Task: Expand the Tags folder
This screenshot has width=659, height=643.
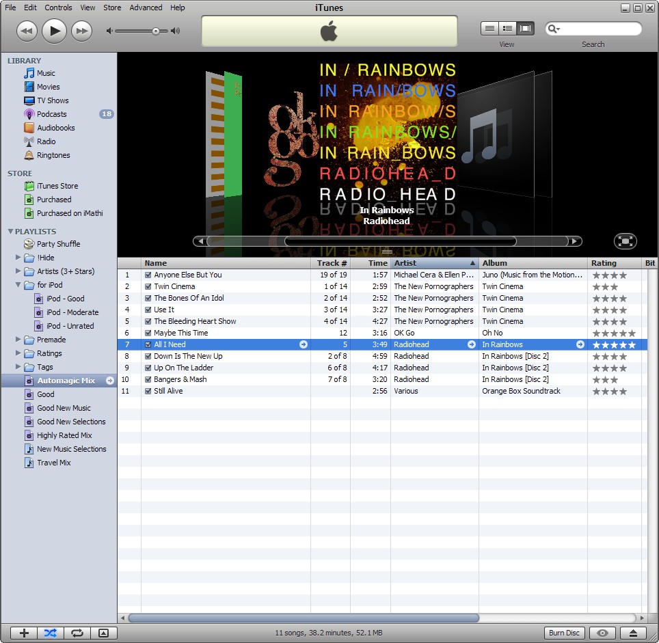Action: [18, 366]
